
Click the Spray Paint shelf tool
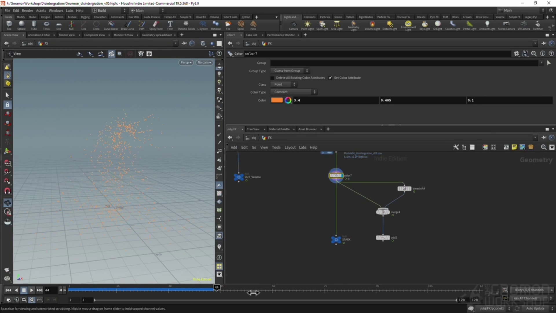click(x=156, y=25)
